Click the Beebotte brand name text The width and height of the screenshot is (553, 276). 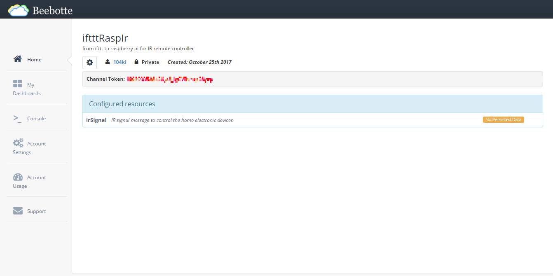tap(52, 10)
